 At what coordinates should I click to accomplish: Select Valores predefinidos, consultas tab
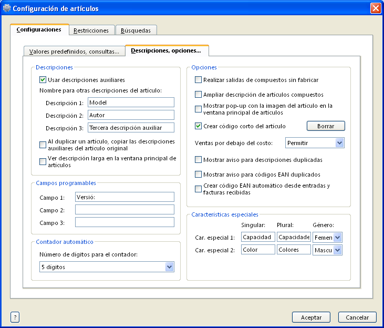(x=74, y=52)
